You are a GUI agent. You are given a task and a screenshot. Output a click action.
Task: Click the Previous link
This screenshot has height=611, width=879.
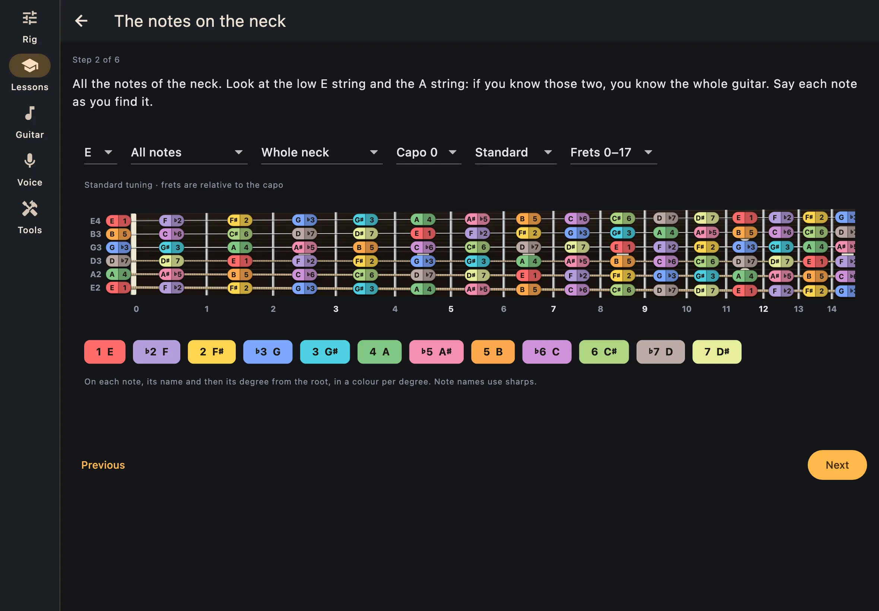pos(103,465)
